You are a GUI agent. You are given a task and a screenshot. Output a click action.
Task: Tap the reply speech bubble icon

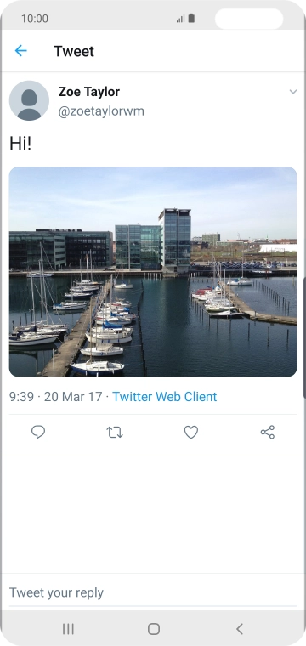(x=38, y=432)
